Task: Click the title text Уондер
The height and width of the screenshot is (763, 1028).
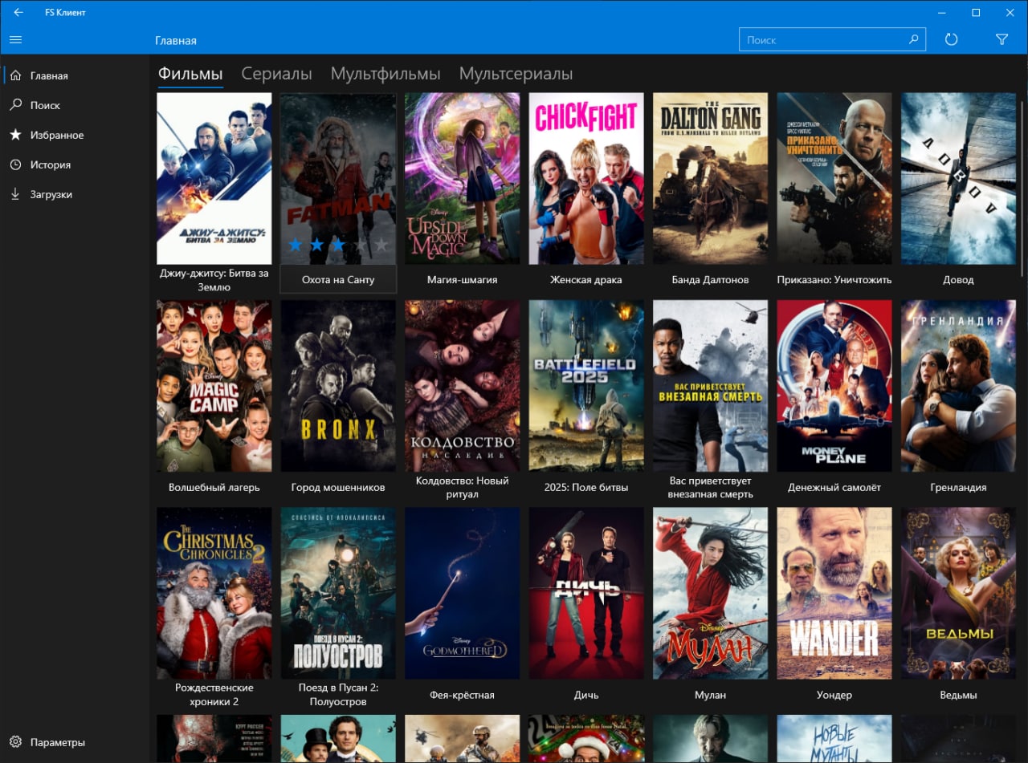Action: click(834, 695)
